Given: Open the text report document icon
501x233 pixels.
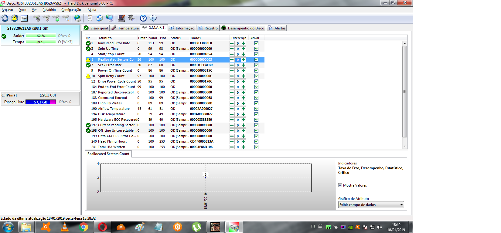Looking at the screenshot, I should (x=90, y=18).
